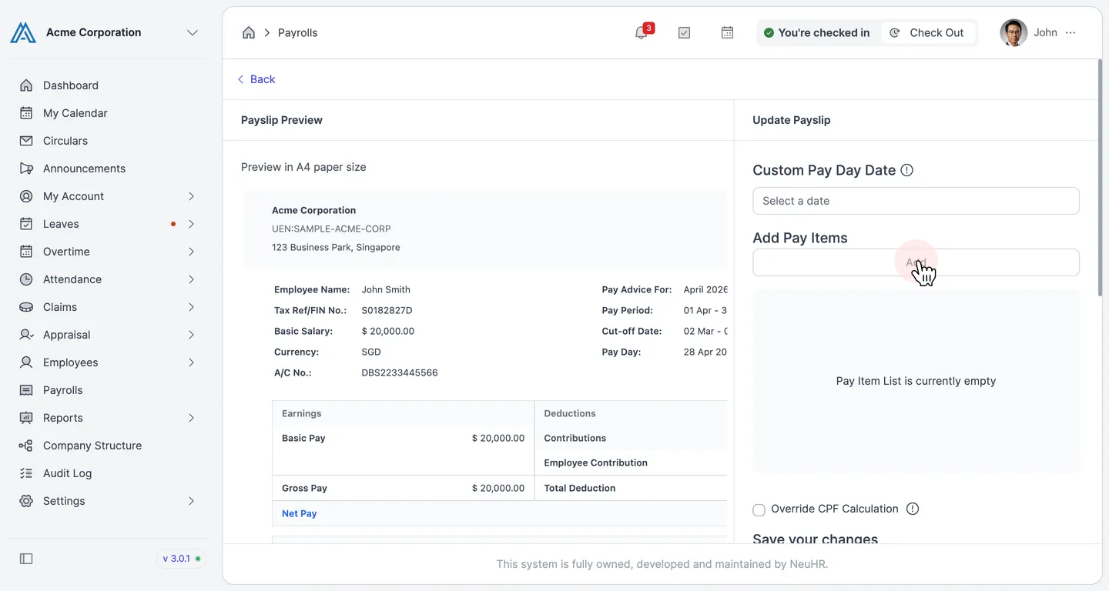Expand the Appraisal submenu chevron
Image resolution: width=1109 pixels, height=591 pixels.
[x=191, y=335]
